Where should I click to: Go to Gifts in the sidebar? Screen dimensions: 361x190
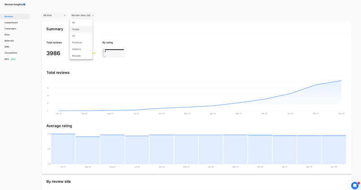7,47
